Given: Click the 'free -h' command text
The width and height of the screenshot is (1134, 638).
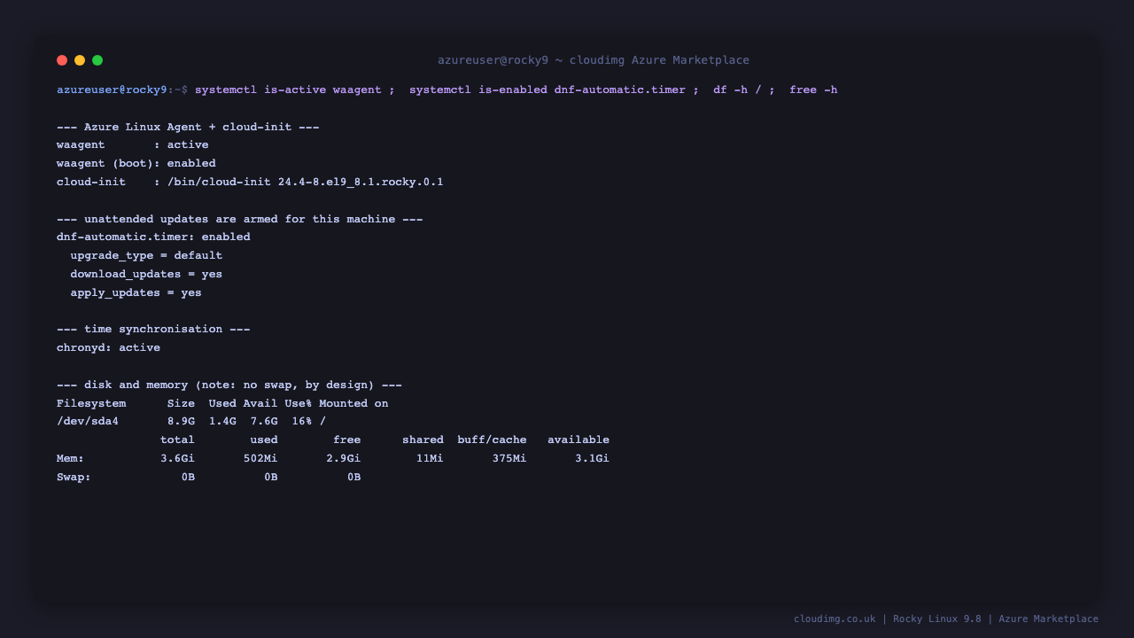Looking at the screenshot, I should click(x=813, y=89).
